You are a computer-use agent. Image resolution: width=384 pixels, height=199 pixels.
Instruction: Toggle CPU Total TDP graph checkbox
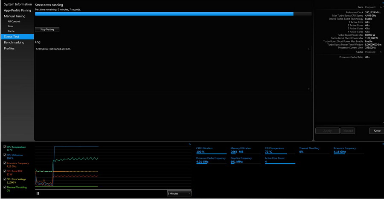(5, 171)
